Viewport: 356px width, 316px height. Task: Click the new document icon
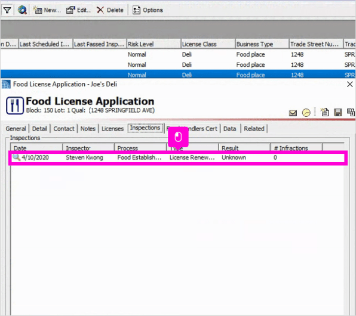325,112
